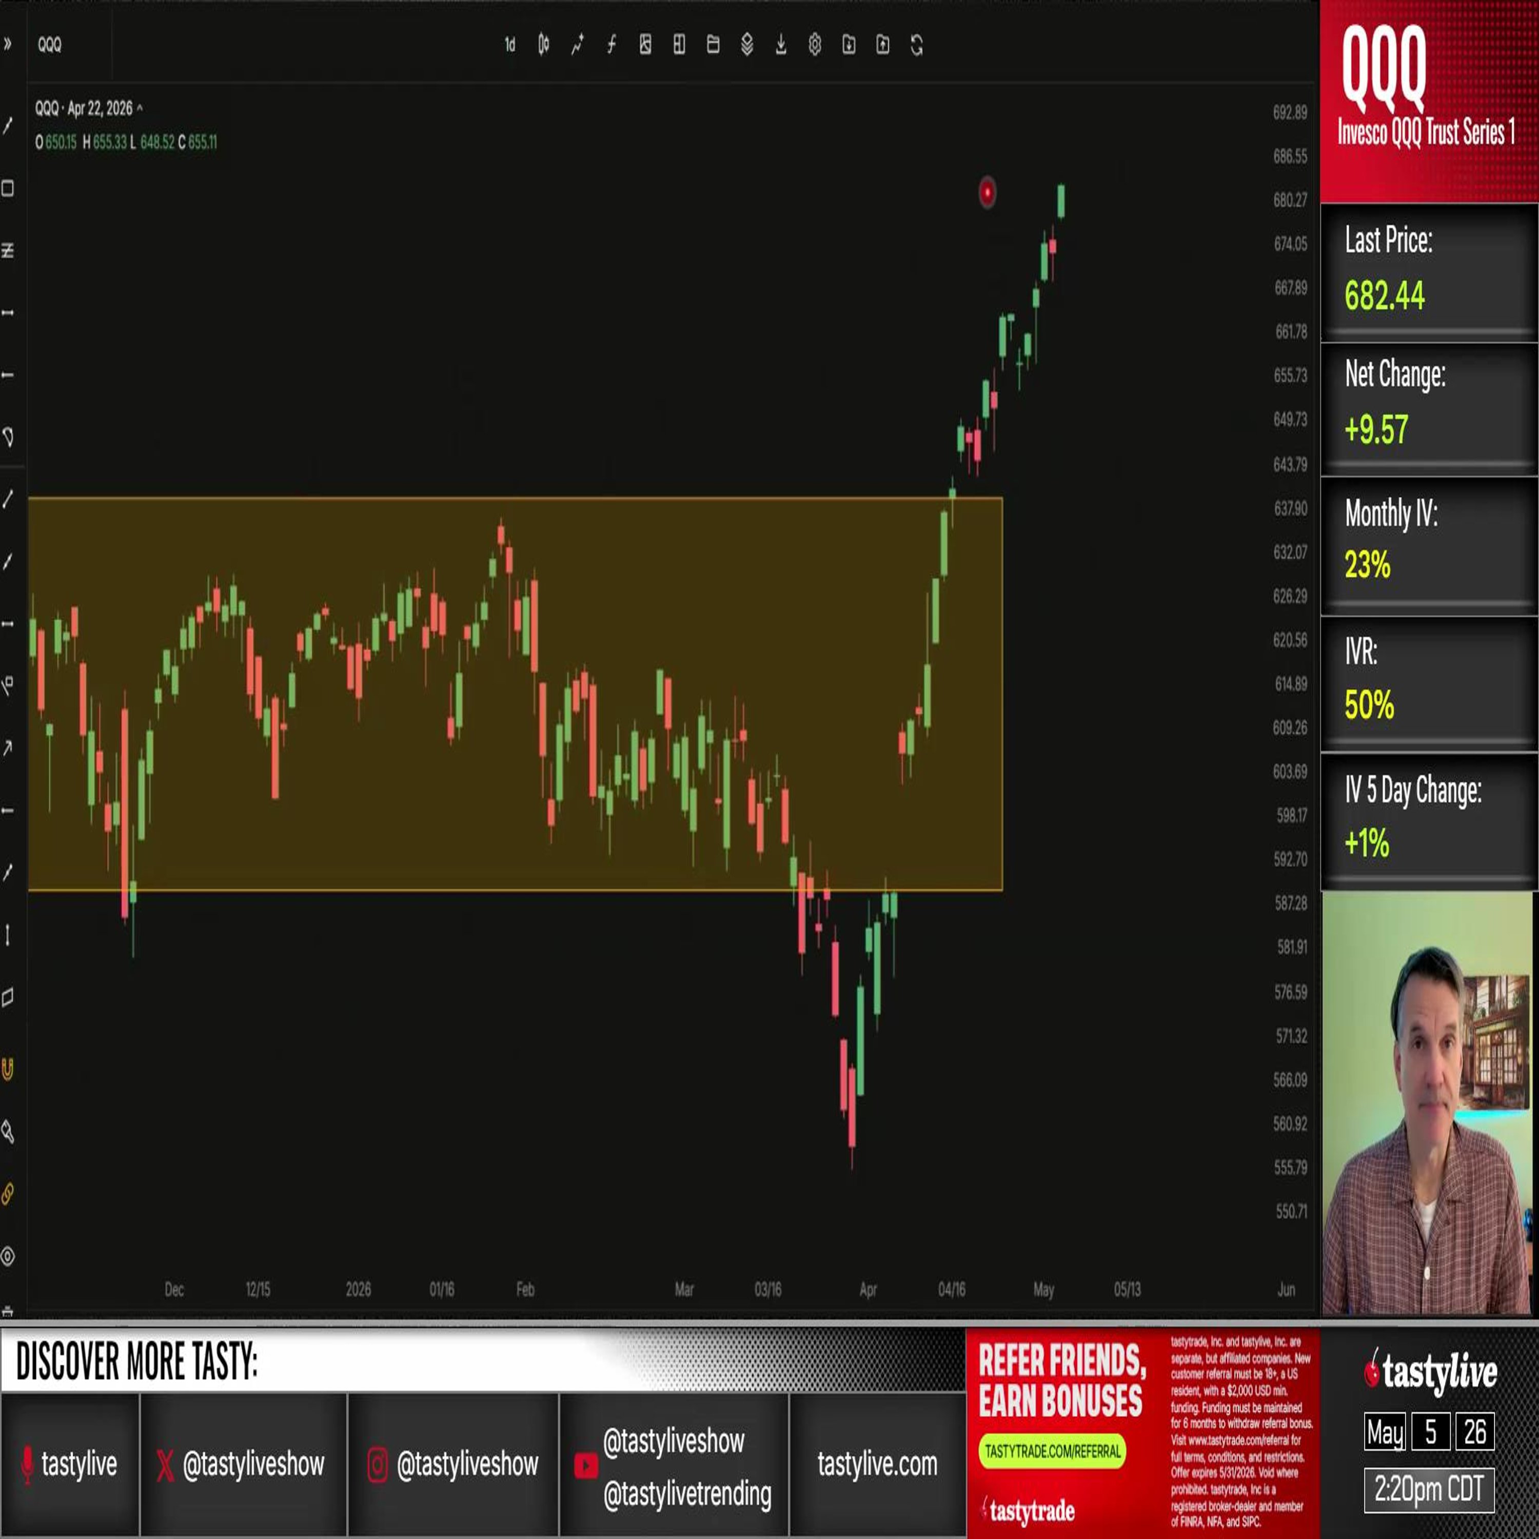This screenshot has width=1539, height=1539.
Task: Open the @tastylivetrending YouTube handle
Action: coord(687,1493)
